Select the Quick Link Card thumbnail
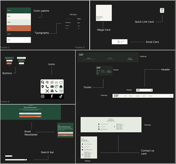This screenshot has height=164, width=176. [162, 11]
